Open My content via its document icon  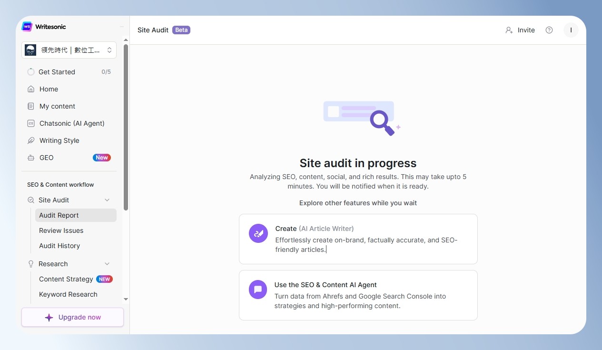31,106
